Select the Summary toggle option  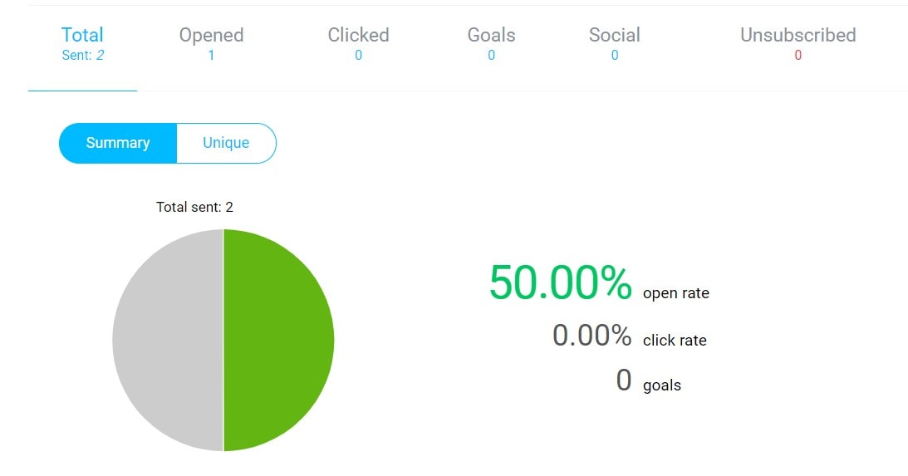118,143
